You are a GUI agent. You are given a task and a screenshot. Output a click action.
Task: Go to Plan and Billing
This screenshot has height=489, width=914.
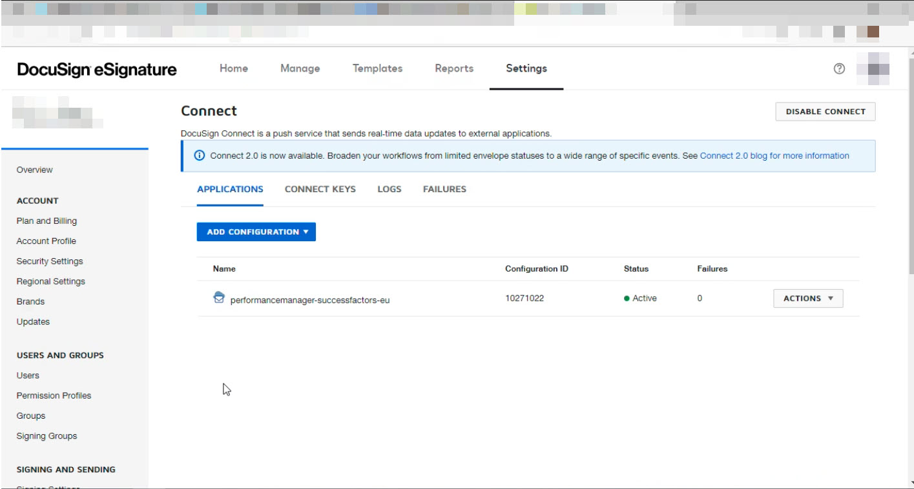[47, 221]
